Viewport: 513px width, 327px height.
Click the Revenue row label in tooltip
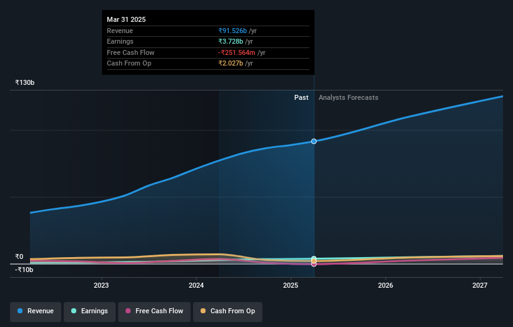pos(120,31)
